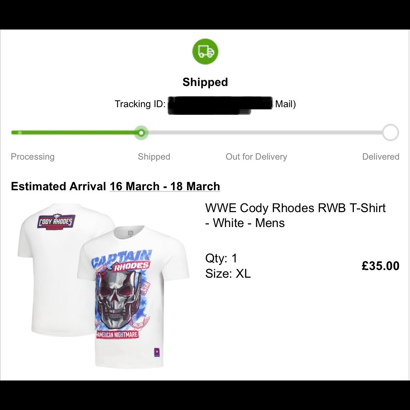Click the redacted tracking ID number
Viewport: 410px width, 410px height.
click(220, 105)
